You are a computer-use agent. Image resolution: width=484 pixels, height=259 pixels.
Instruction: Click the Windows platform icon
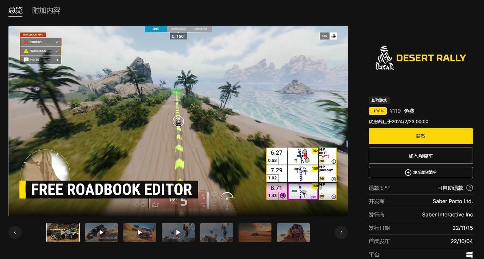pos(469,255)
